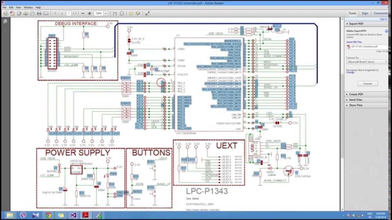Image resolution: width=392 pixels, height=220 pixels.
Task: Click the Convert button
Action: tap(367, 84)
